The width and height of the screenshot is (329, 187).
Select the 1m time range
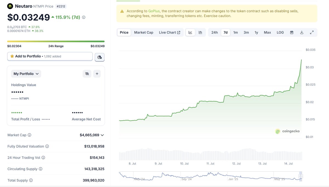click(236, 32)
